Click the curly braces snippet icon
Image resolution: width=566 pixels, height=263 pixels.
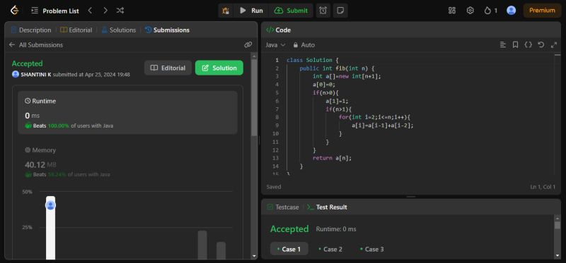[528, 44]
